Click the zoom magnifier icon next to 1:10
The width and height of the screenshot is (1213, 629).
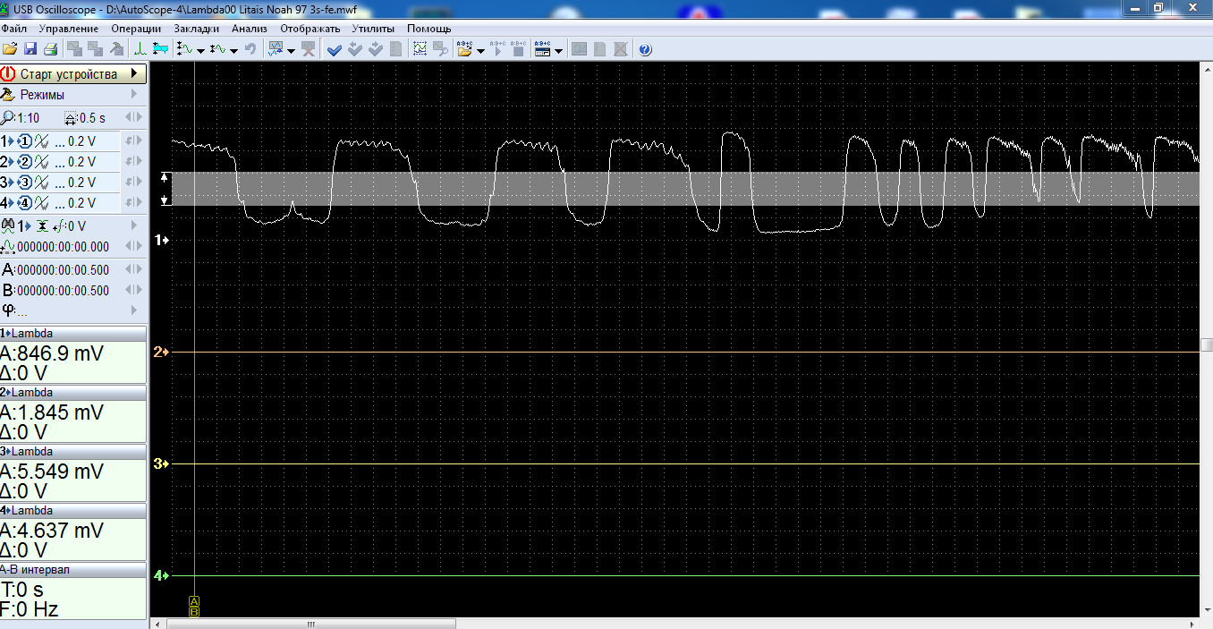(x=9, y=118)
